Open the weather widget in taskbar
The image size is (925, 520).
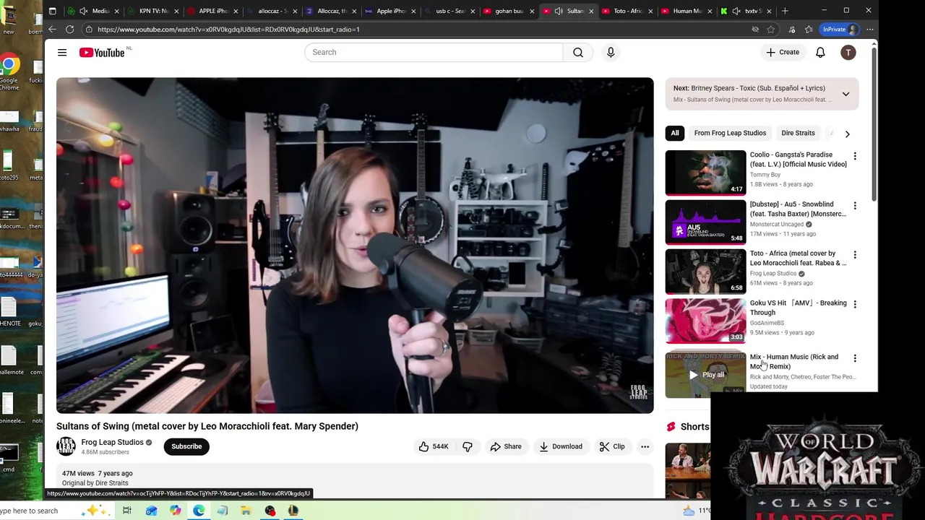click(x=696, y=511)
